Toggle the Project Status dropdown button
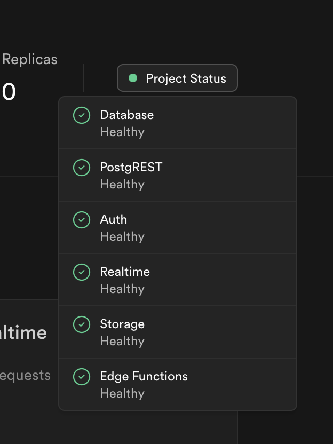Viewport: 333px width, 444px height. tap(177, 78)
